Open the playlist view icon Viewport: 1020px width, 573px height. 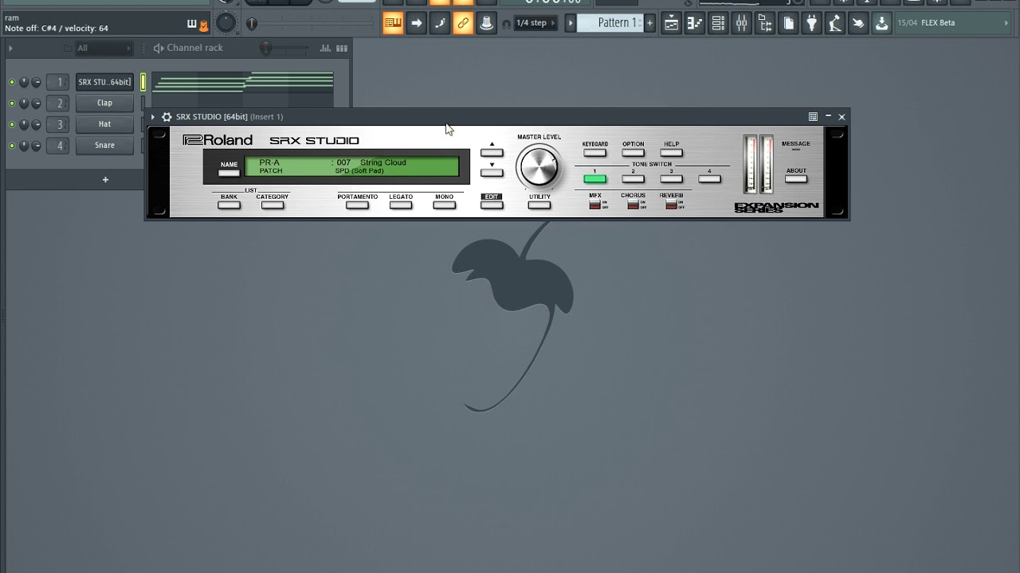click(671, 23)
